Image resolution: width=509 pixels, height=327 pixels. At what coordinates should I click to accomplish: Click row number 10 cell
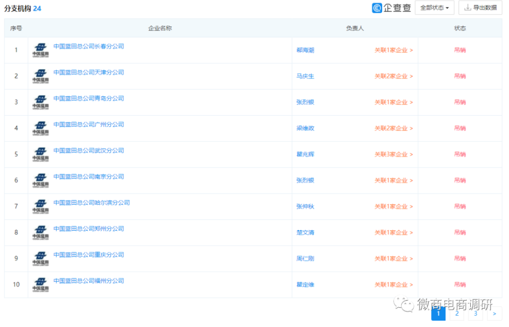[16, 285]
